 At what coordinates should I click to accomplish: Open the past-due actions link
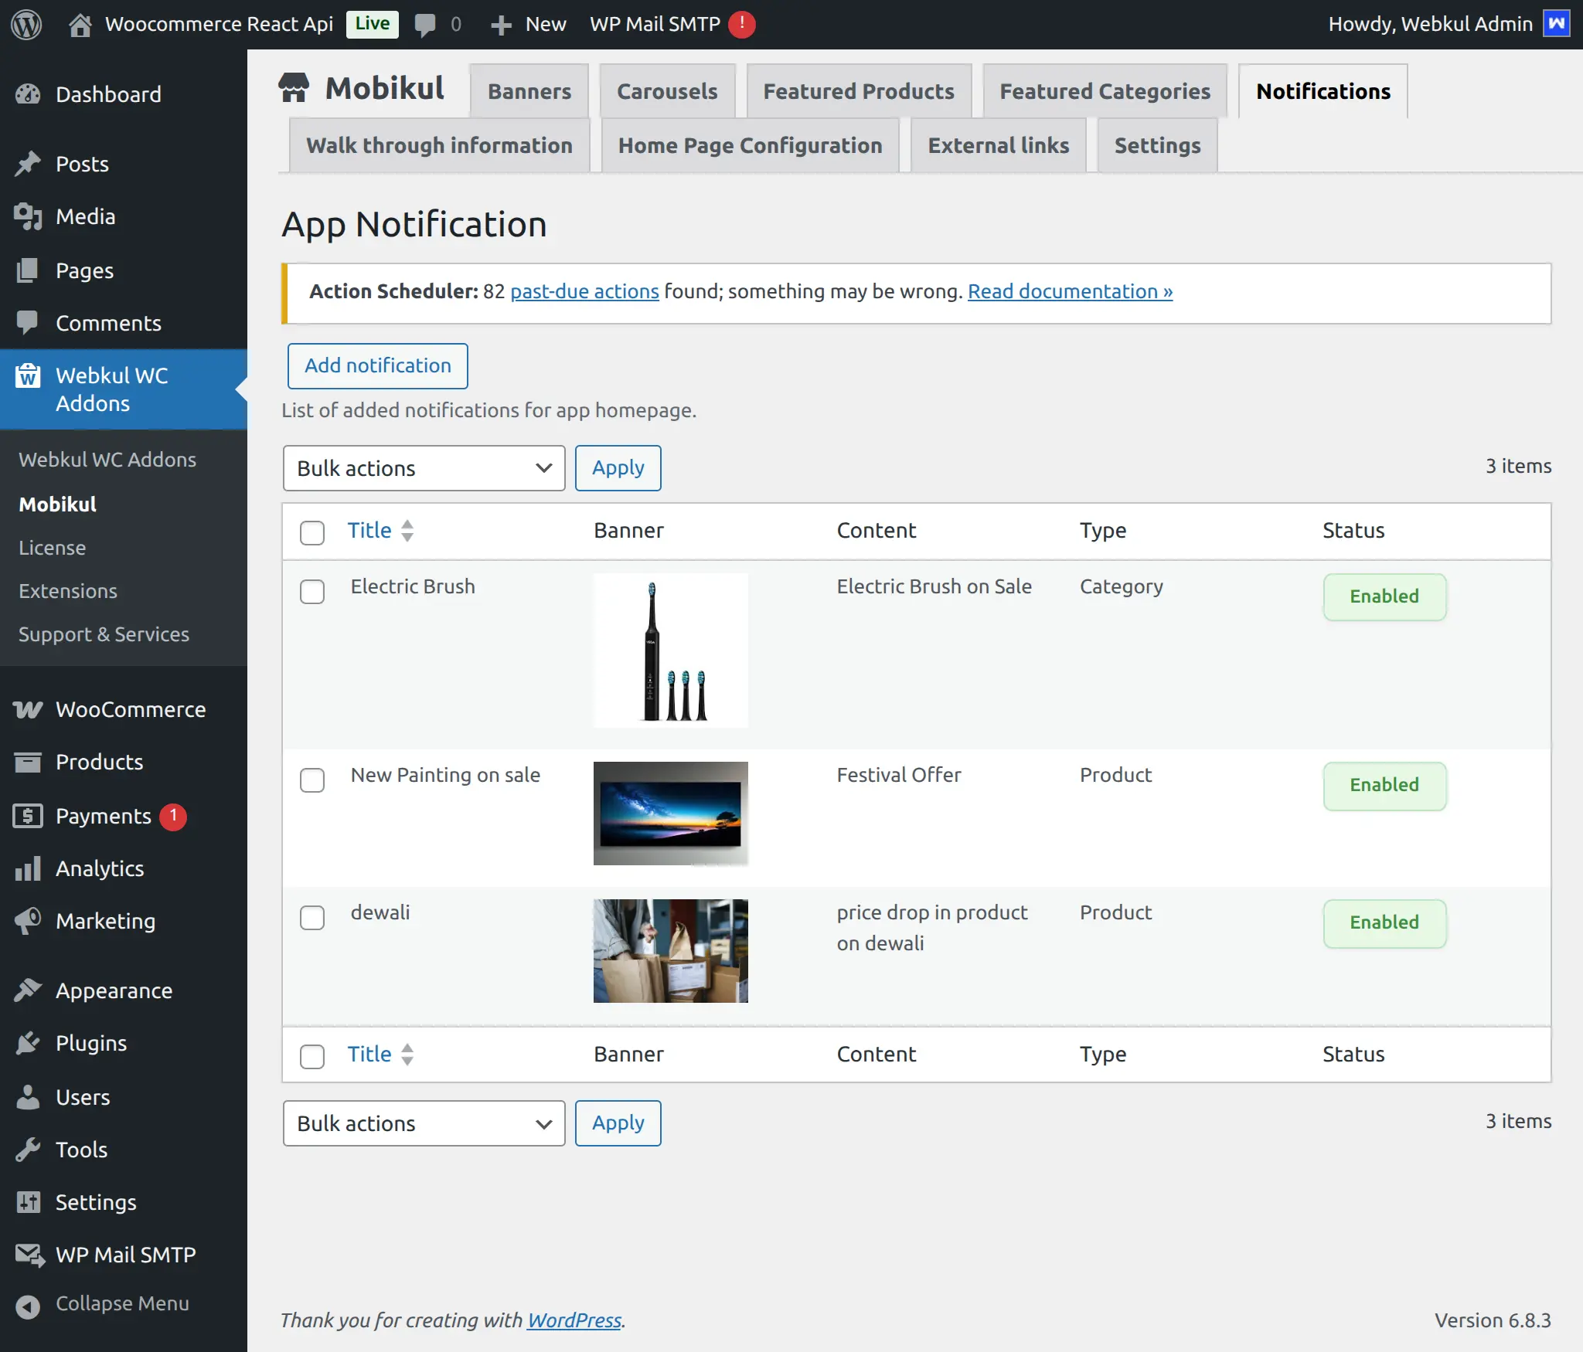coord(584,291)
